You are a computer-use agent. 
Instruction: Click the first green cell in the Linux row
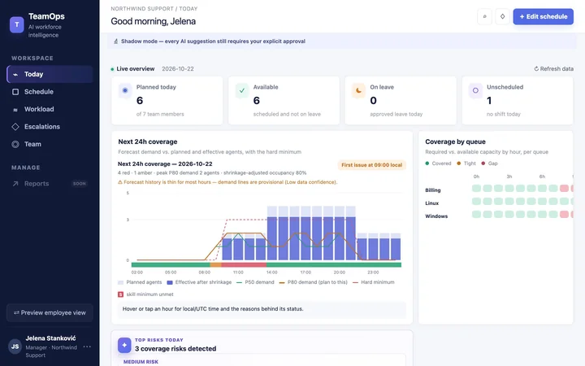[x=476, y=202]
